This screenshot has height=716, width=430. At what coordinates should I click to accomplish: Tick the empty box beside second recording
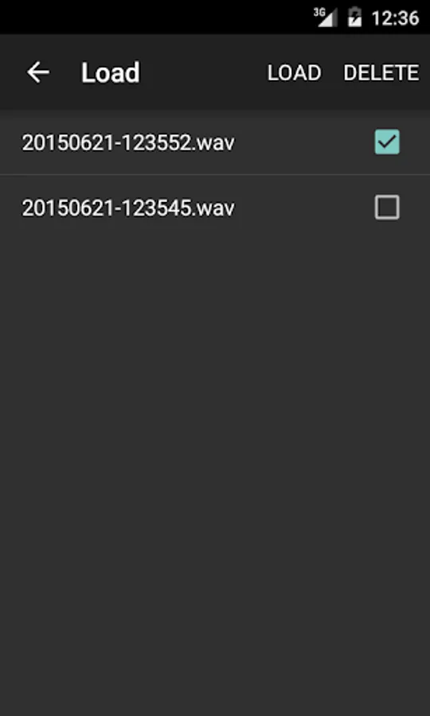tap(387, 208)
